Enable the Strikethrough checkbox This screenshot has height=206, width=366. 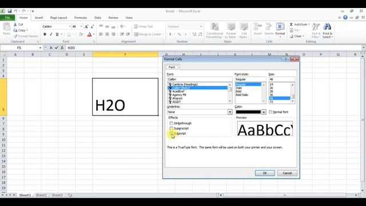pyautogui.click(x=171, y=123)
